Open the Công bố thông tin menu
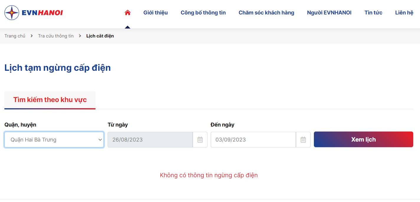The height and width of the screenshot is (202, 420). pos(203,13)
